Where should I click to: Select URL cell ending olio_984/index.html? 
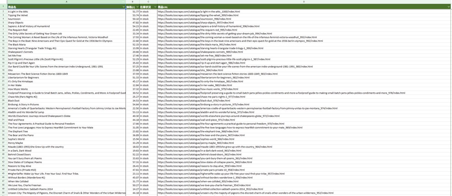[304, 70]
